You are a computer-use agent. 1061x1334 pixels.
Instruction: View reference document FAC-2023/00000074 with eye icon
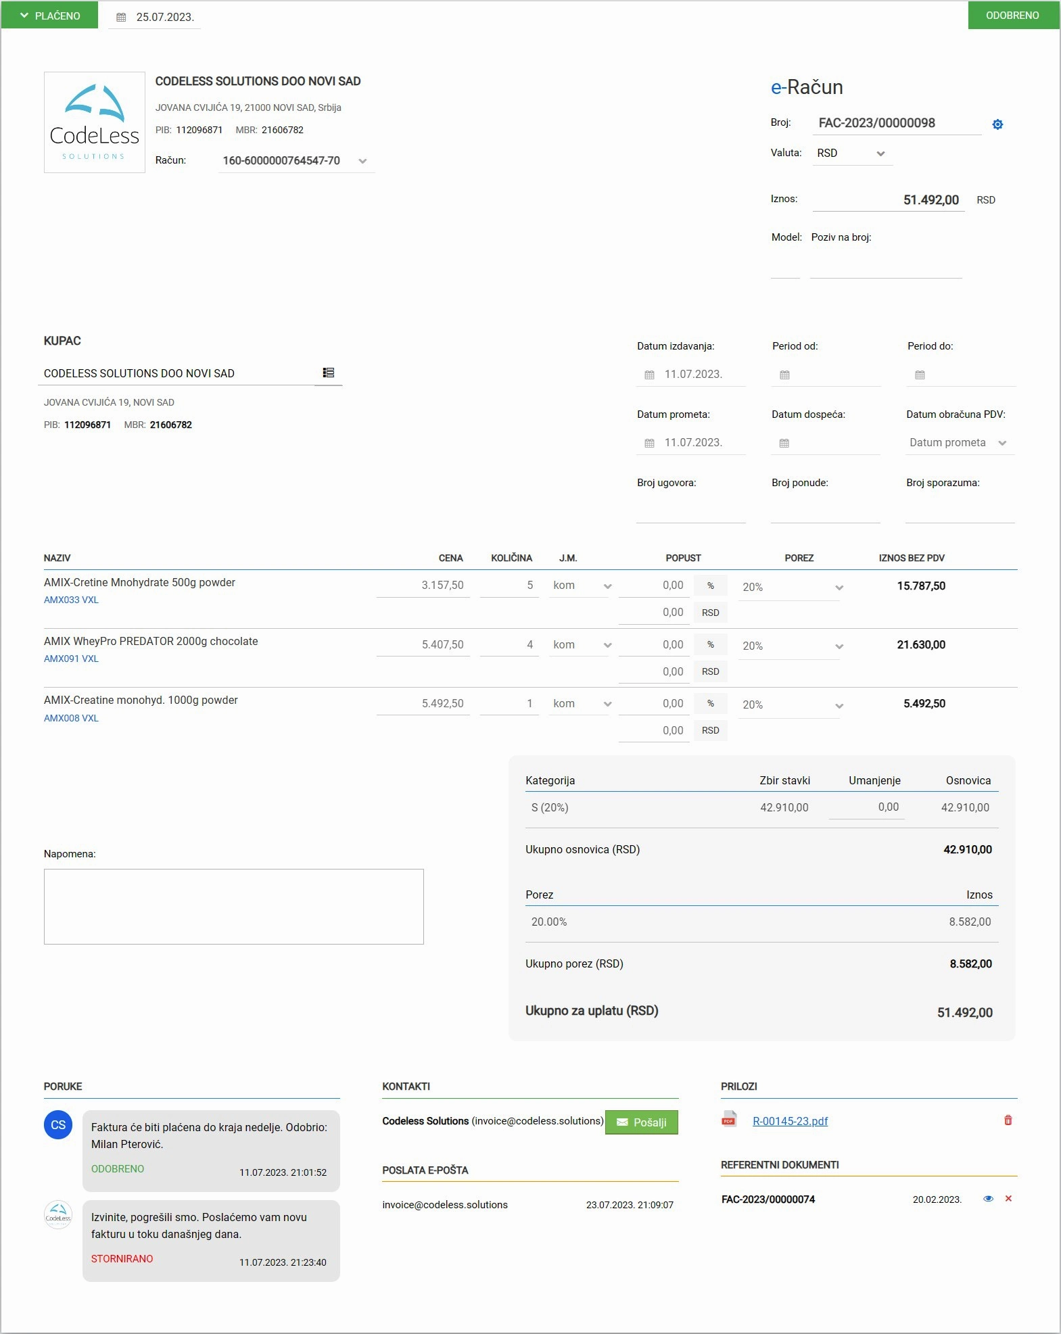988,1199
